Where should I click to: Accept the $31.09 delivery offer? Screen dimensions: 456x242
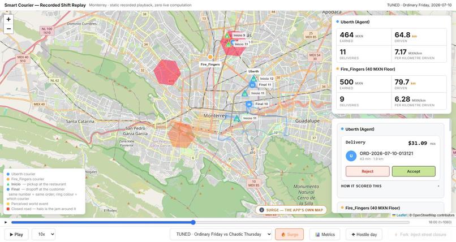(x=414, y=171)
